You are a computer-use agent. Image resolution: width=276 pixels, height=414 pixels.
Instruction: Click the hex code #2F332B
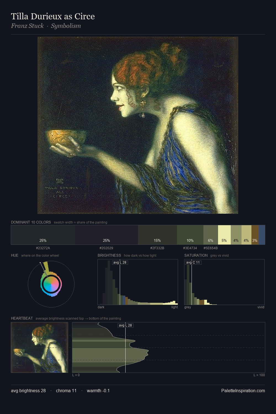point(157,248)
